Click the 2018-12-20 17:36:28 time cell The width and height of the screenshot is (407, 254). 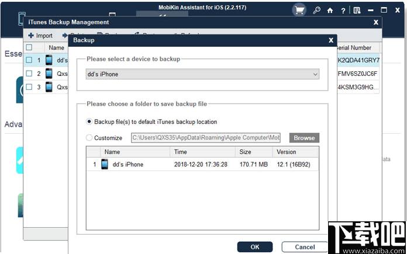[x=201, y=165]
